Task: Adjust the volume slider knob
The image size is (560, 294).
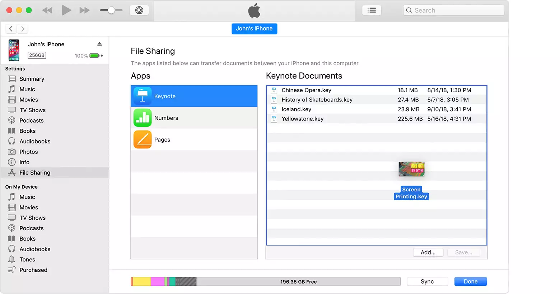Action: 111,10
